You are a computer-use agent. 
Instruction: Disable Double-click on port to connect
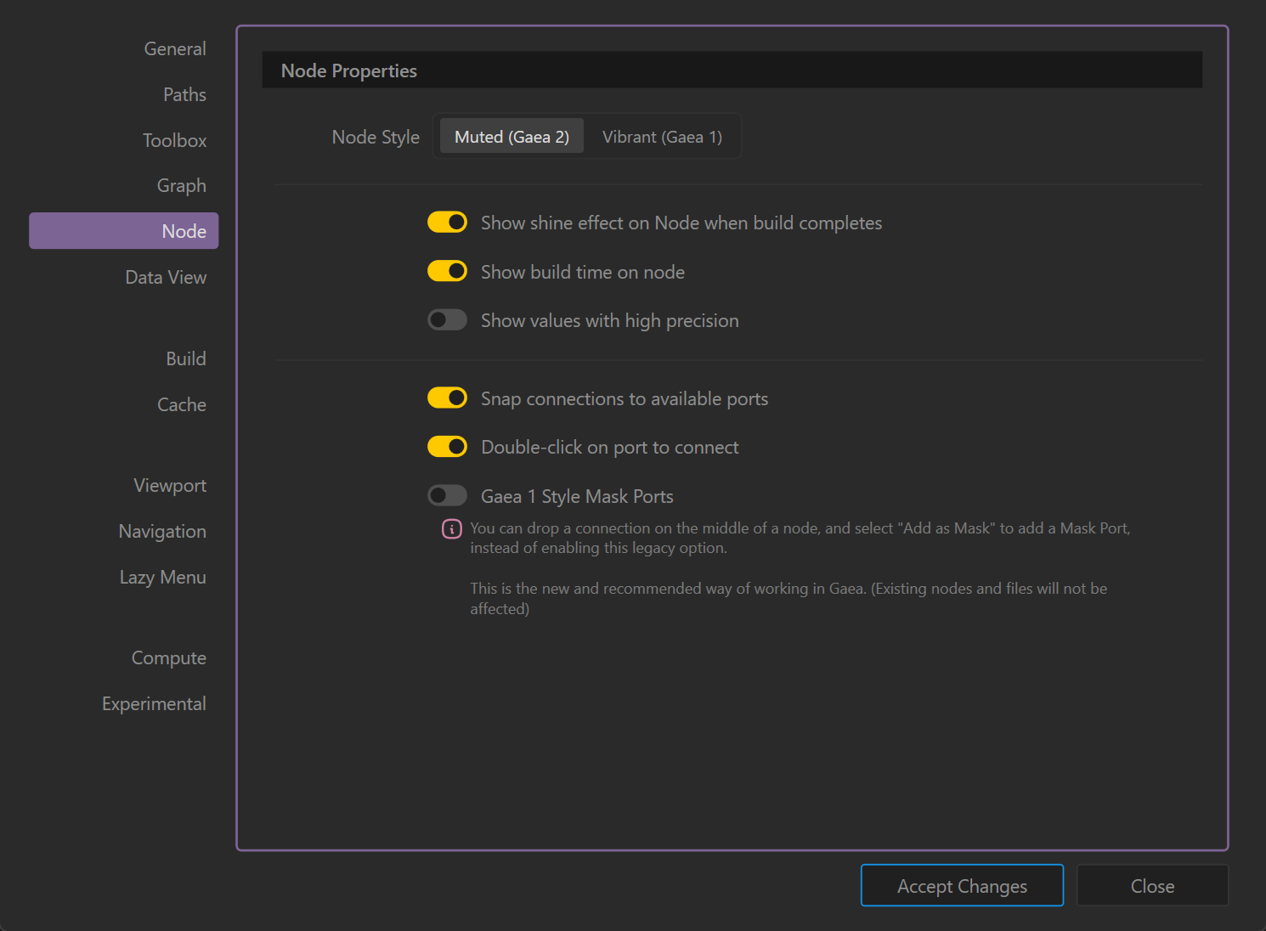click(447, 447)
